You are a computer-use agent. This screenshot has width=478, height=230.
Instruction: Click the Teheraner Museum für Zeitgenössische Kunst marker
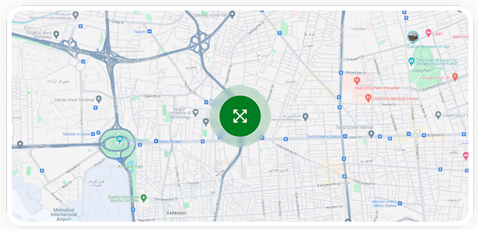point(411,62)
